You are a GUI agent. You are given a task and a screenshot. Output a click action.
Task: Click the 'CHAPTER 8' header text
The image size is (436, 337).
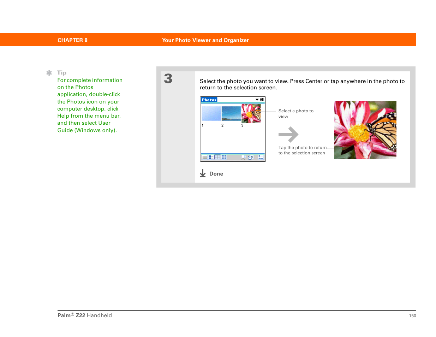point(72,40)
